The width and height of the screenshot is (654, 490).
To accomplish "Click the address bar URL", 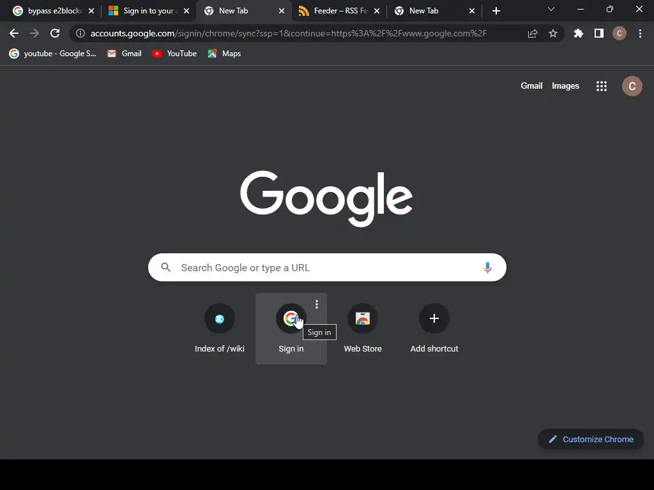I will [x=288, y=33].
